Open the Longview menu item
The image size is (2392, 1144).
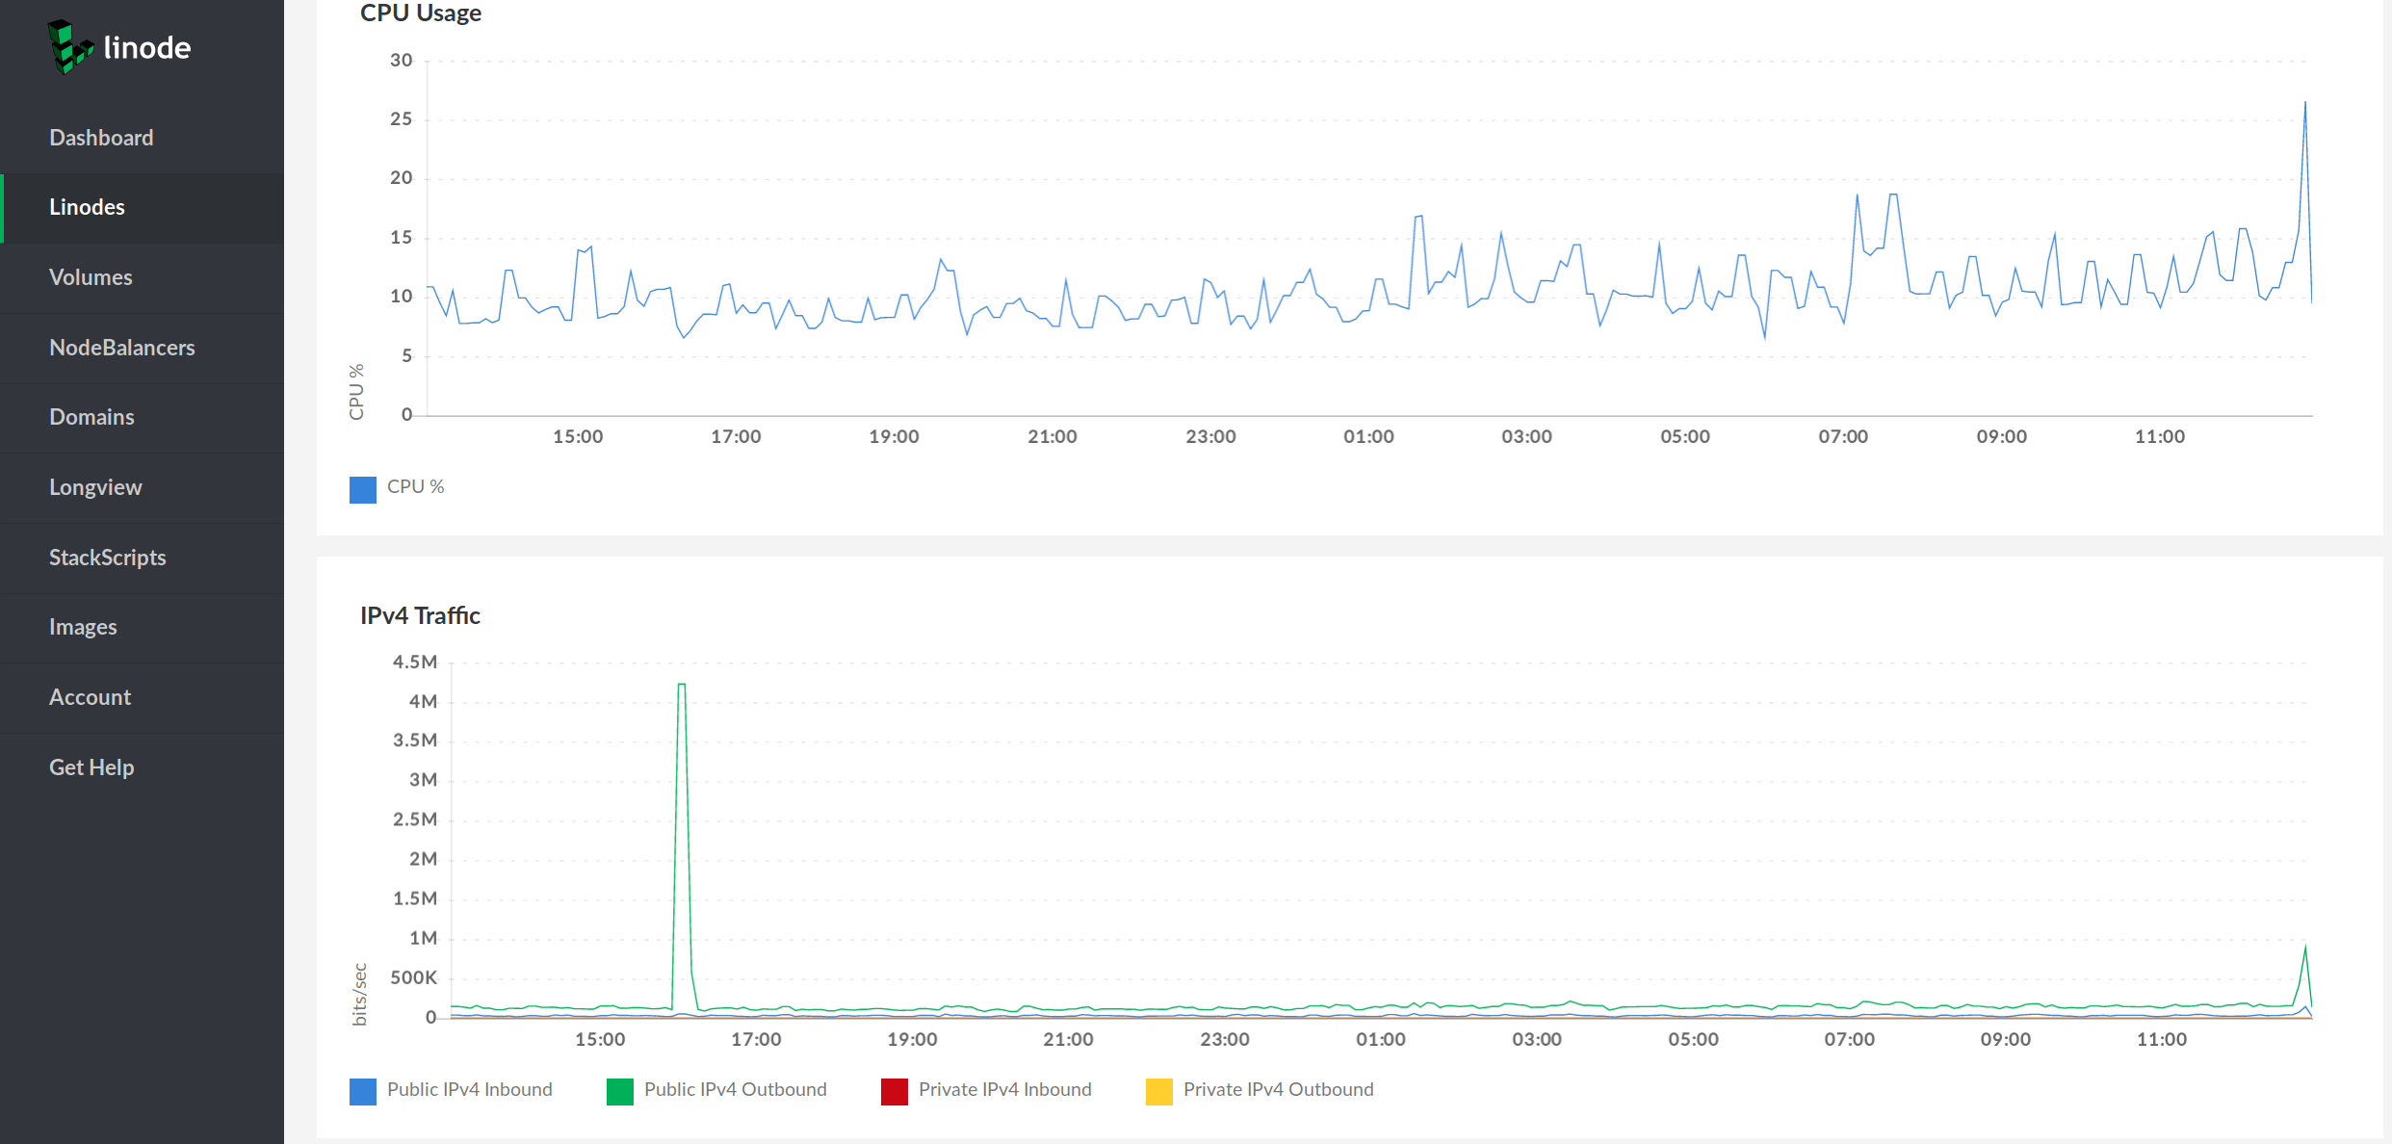(95, 487)
